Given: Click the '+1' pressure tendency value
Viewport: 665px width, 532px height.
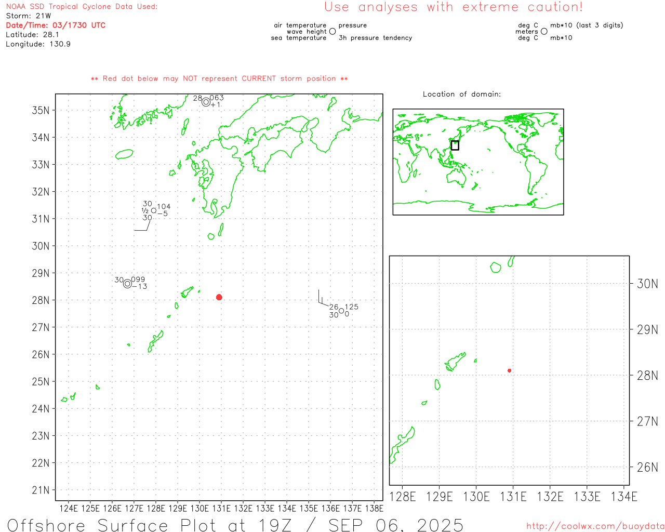Looking at the screenshot, I should click(216, 105).
